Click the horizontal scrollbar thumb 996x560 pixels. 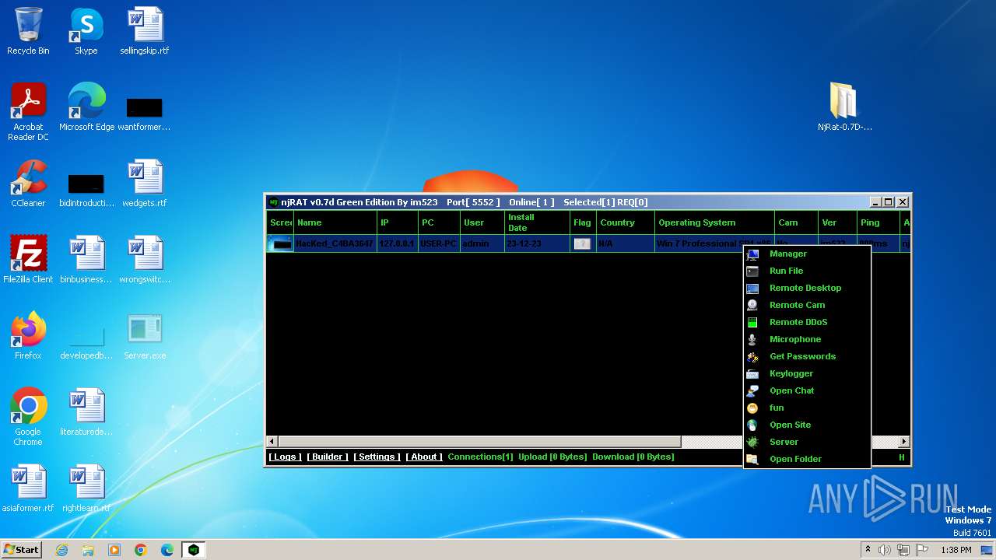(480, 442)
